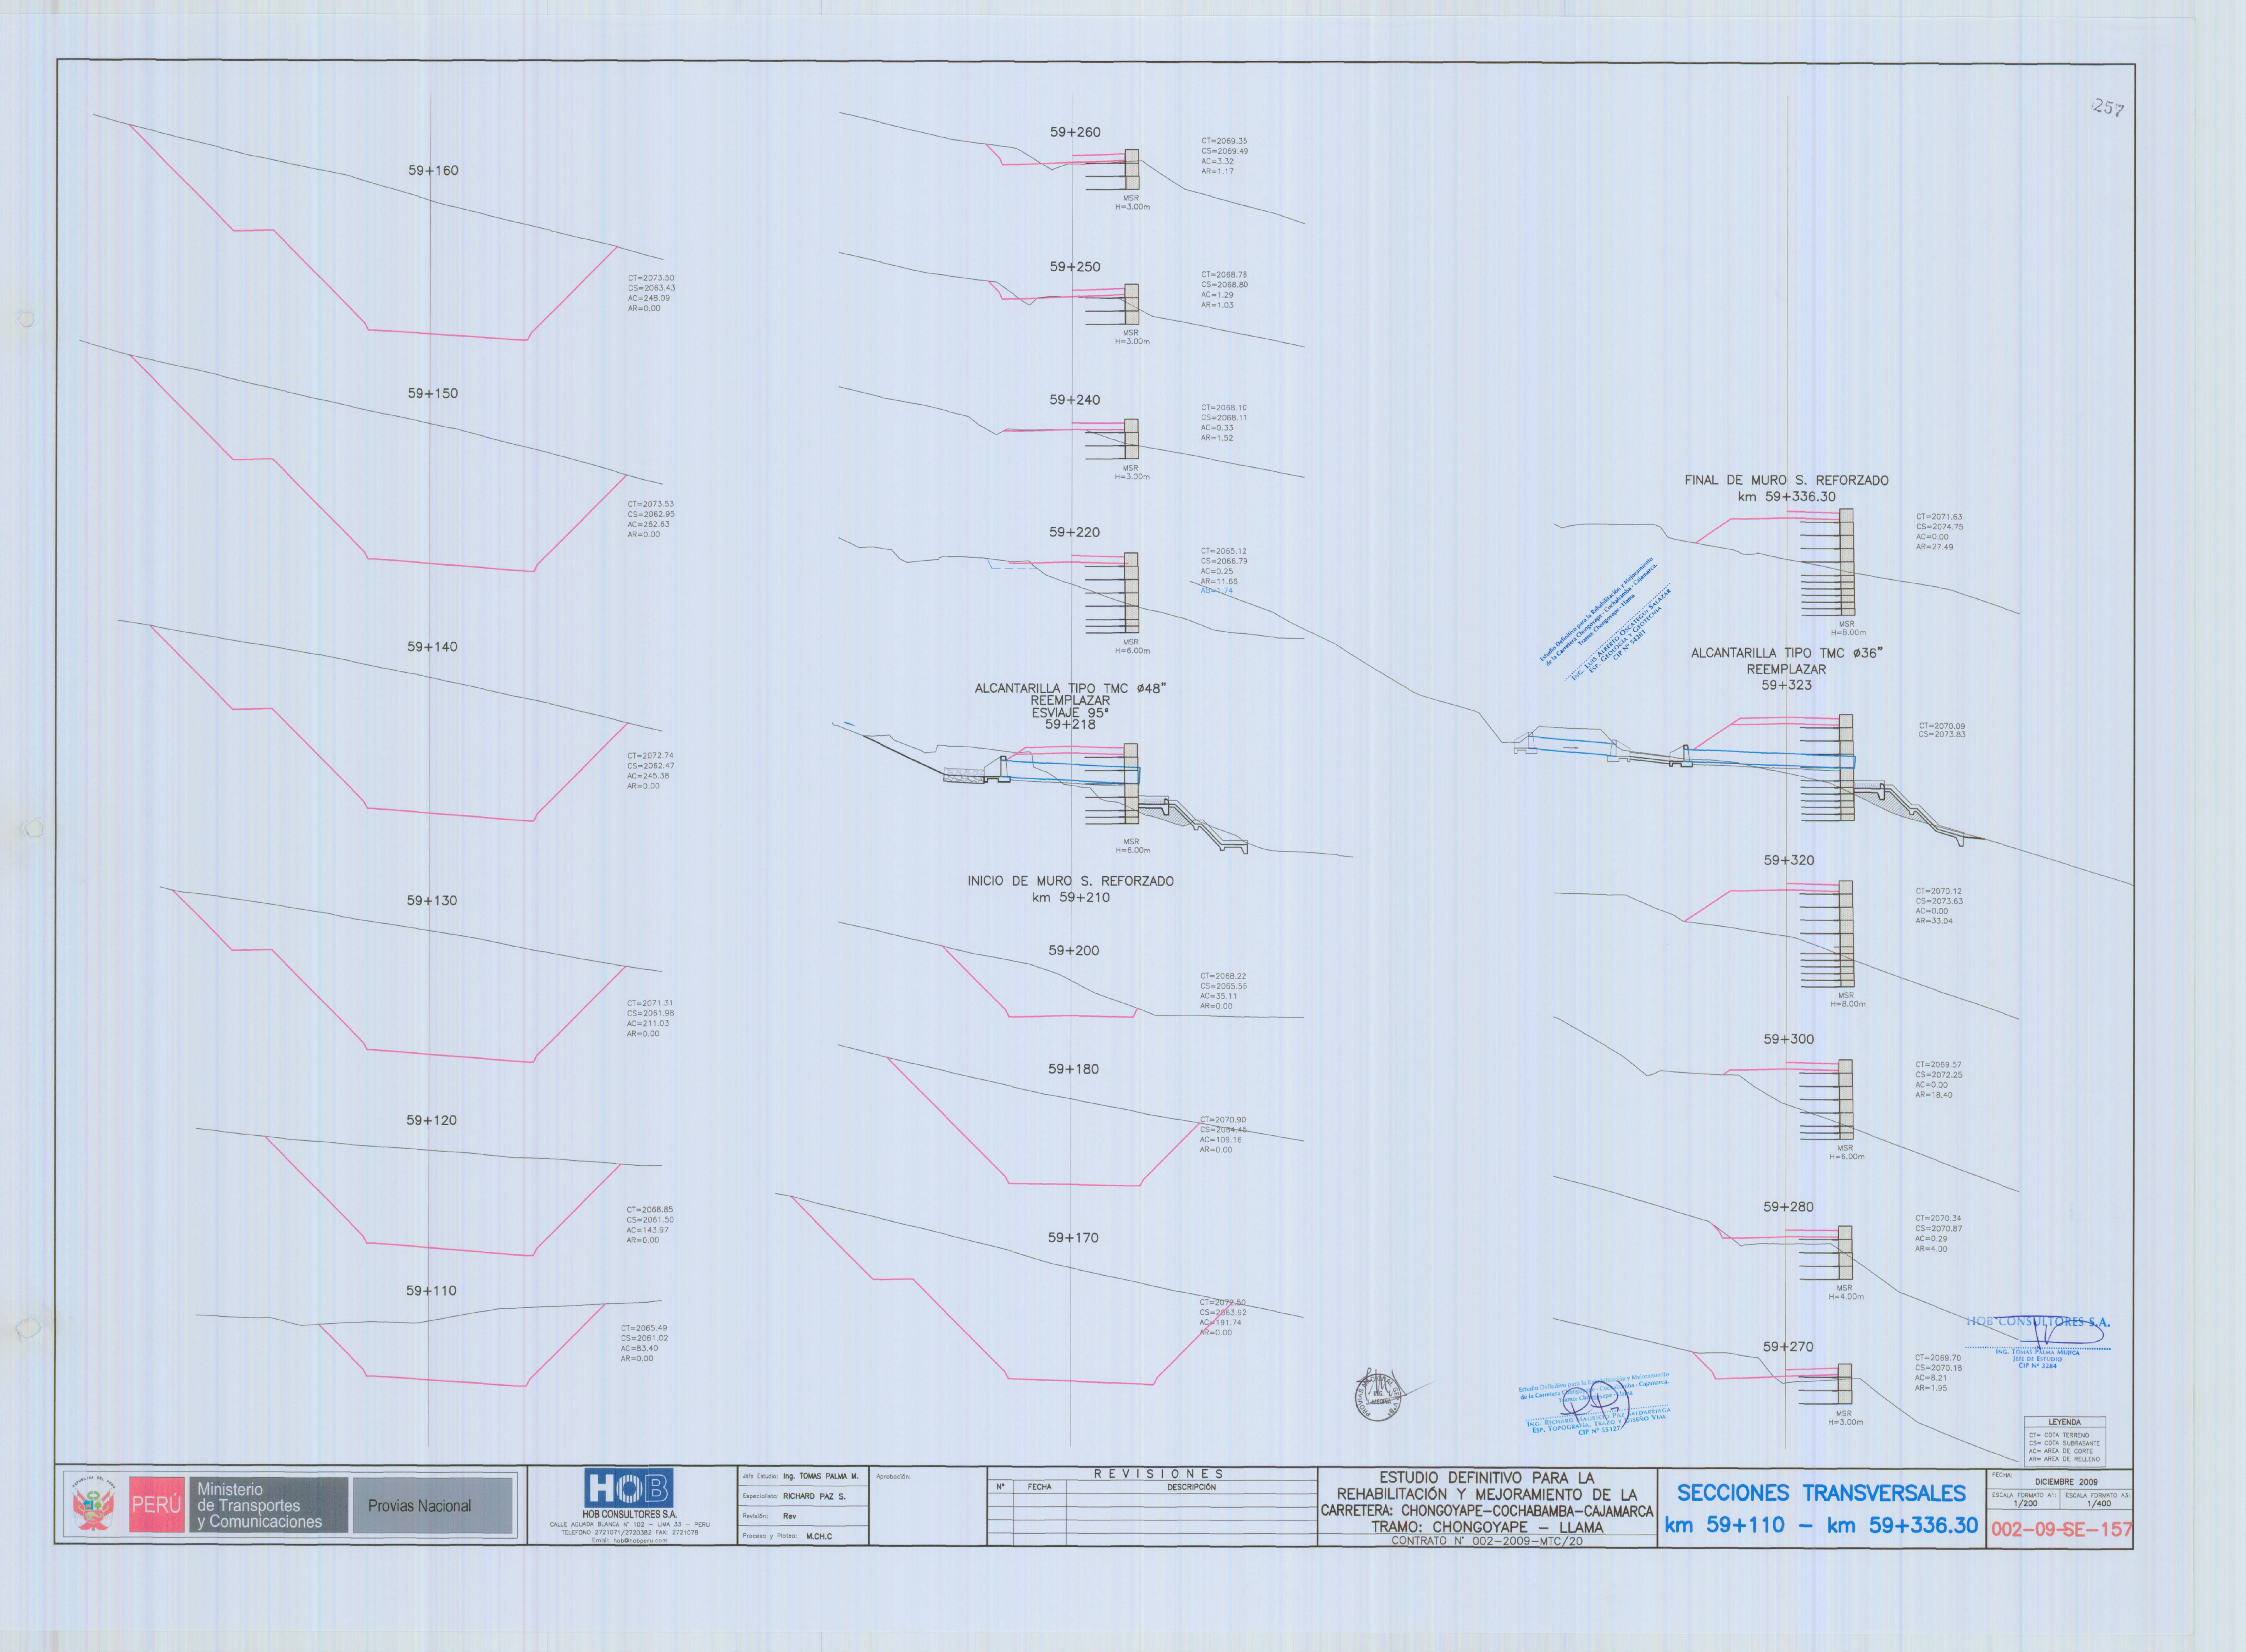Click culvert station '59+218'
The height and width of the screenshot is (1652, 2246).
click(1070, 724)
